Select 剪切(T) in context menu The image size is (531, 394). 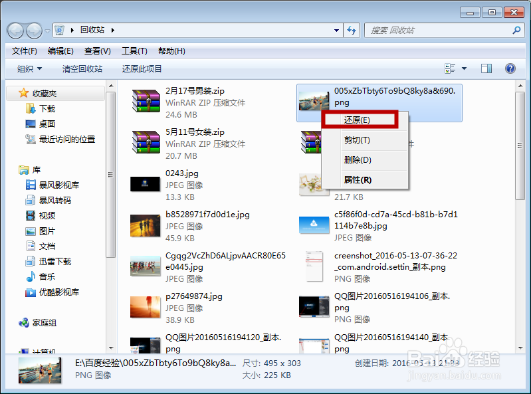[x=365, y=140]
